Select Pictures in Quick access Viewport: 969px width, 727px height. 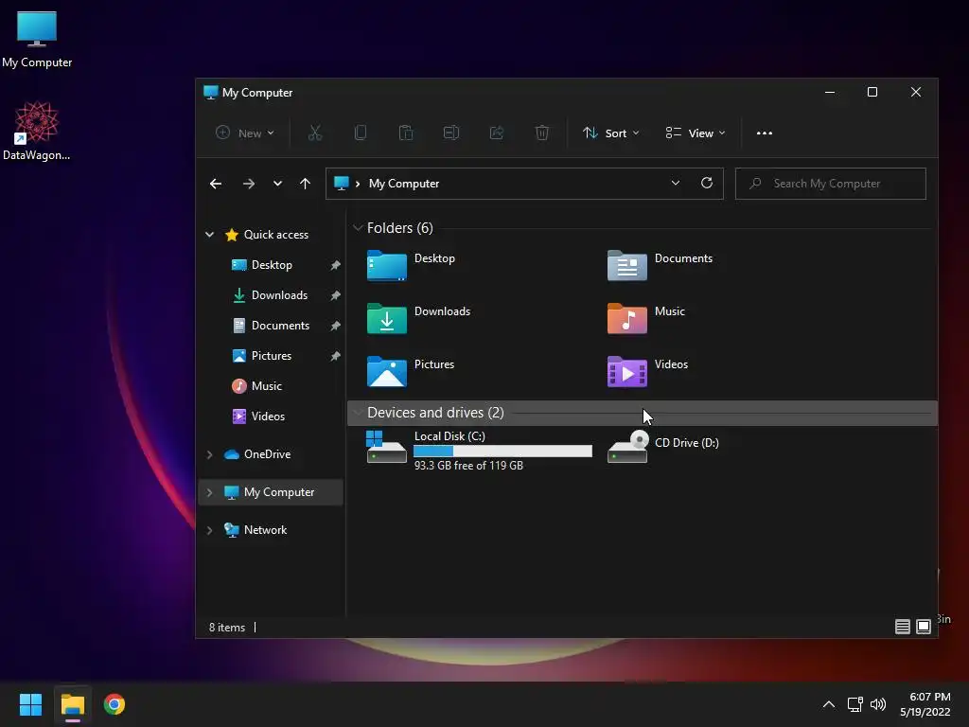click(272, 356)
